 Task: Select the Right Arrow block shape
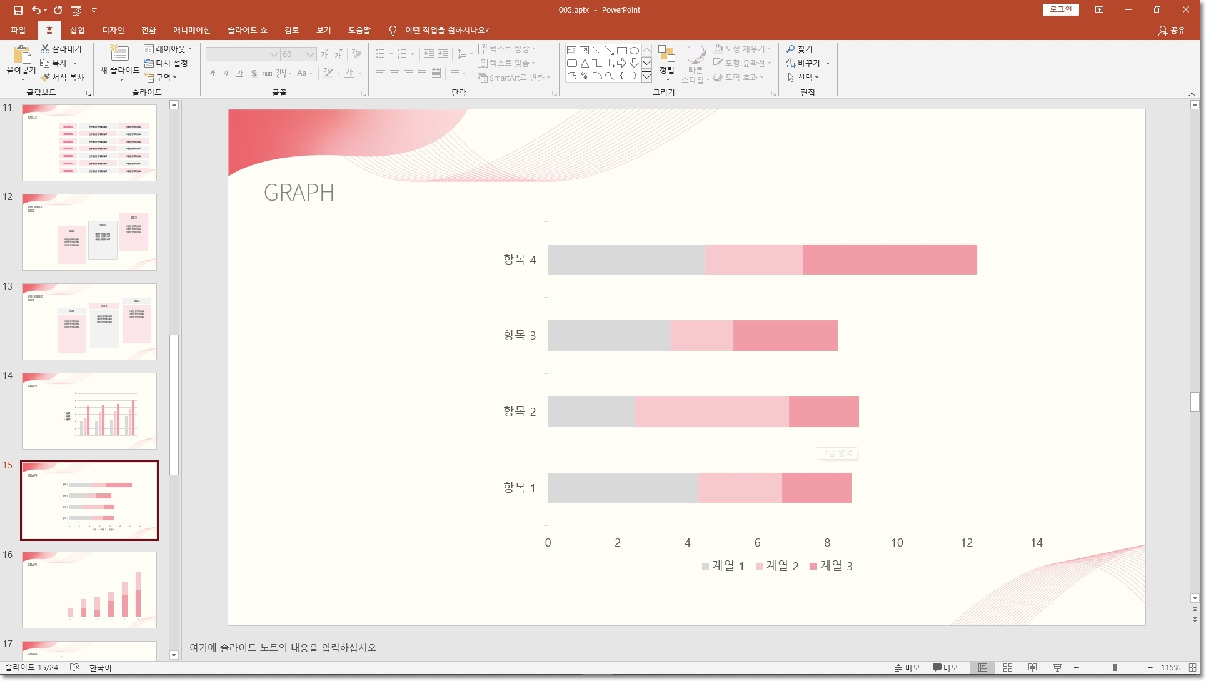click(x=621, y=63)
